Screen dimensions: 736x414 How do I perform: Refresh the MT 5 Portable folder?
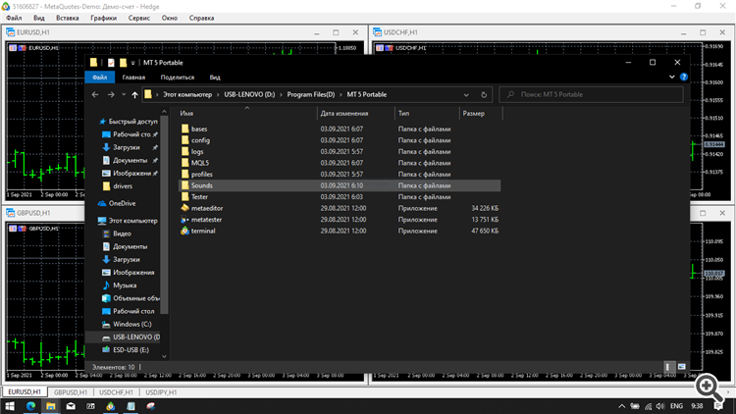484,94
